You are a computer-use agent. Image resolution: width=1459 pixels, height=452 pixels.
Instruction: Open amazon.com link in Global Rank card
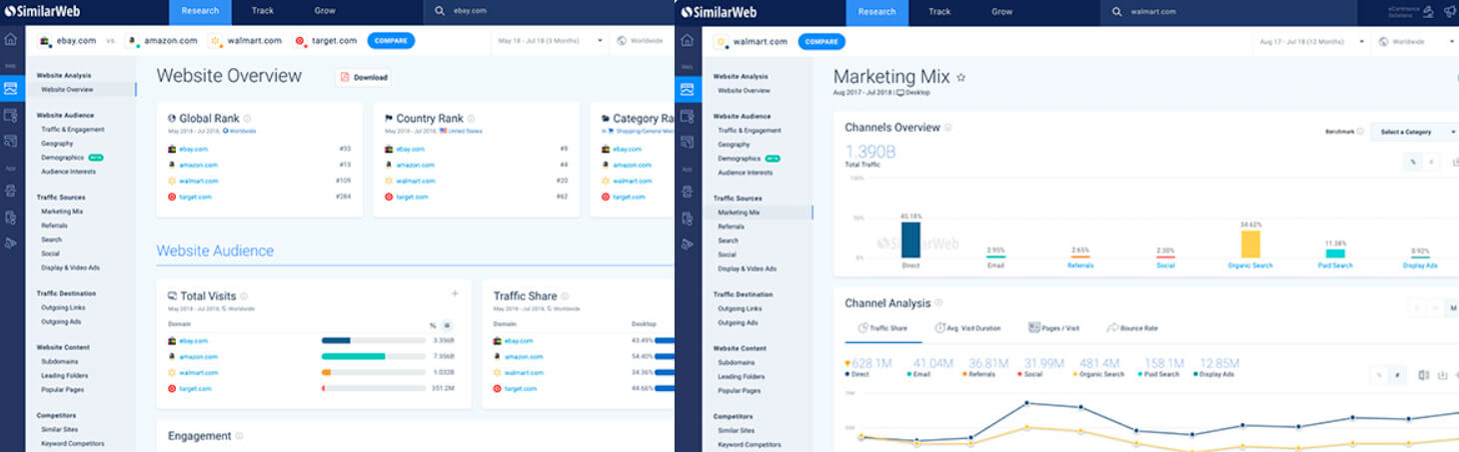197,165
